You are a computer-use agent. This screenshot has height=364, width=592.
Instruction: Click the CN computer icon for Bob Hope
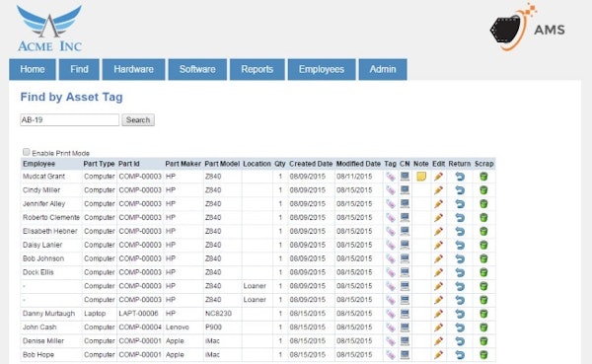click(405, 354)
